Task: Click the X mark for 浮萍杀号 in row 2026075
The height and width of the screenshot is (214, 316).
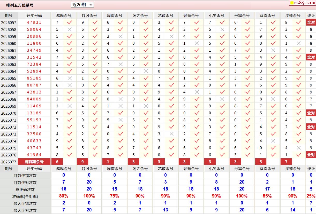Action: [299, 148]
